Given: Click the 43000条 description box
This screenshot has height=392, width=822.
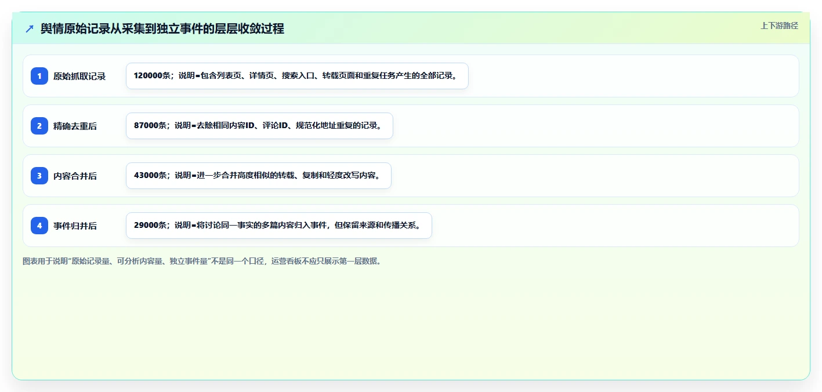Looking at the screenshot, I should point(259,176).
